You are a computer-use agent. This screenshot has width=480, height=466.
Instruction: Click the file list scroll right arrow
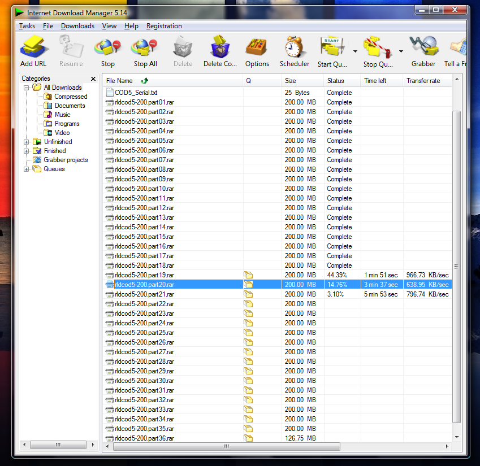(447, 446)
